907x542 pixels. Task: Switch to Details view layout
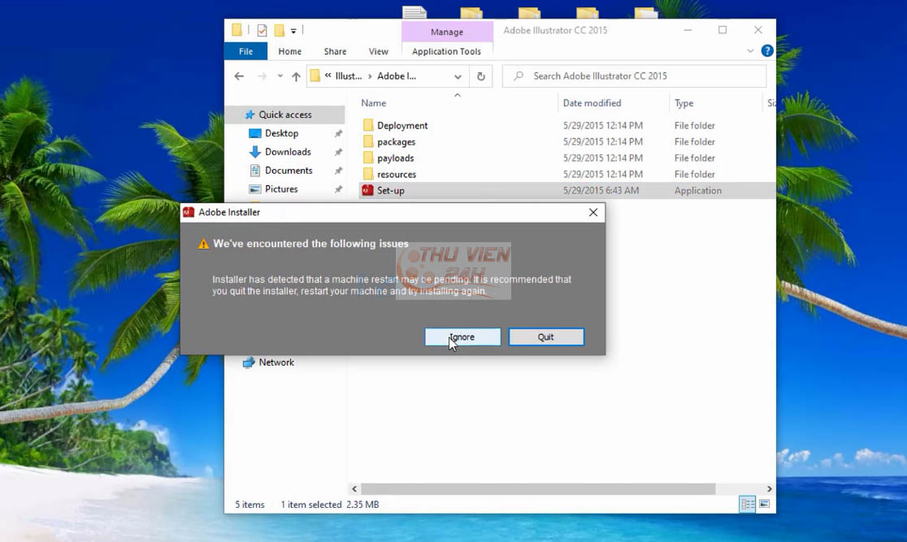[748, 505]
